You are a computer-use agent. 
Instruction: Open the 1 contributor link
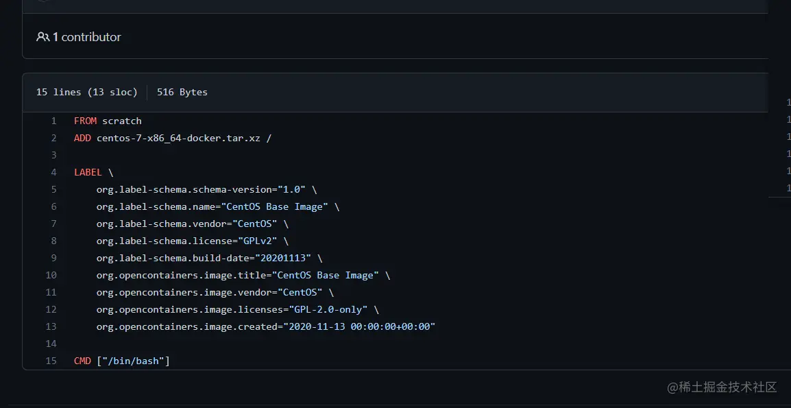pyautogui.click(x=87, y=37)
